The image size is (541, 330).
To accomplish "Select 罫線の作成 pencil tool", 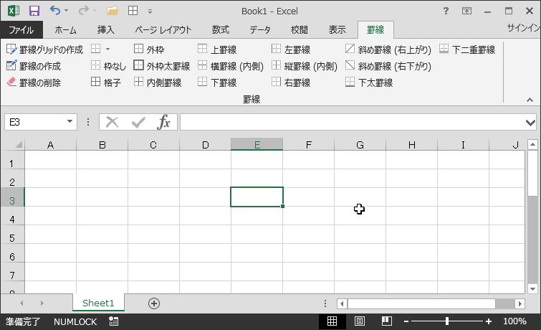I will (x=34, y=66).
